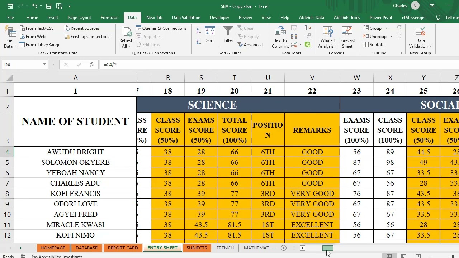Open Customize Quick Access Toolbar dropdown
The width and height of the screenshot is (459, 258).
(x=69, y=6)
